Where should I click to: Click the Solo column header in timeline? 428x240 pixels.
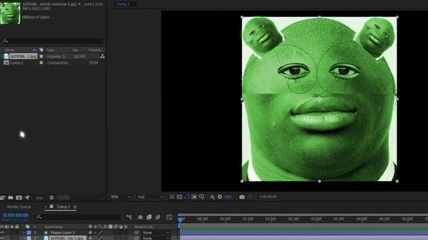(12, 227)
